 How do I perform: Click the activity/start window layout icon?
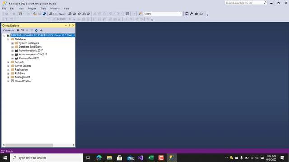[x=127, y=14]
